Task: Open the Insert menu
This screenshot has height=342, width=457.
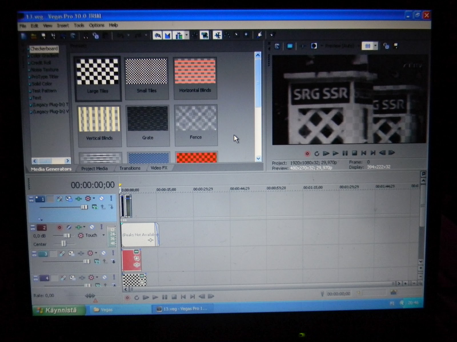Action: coord(63,26)
